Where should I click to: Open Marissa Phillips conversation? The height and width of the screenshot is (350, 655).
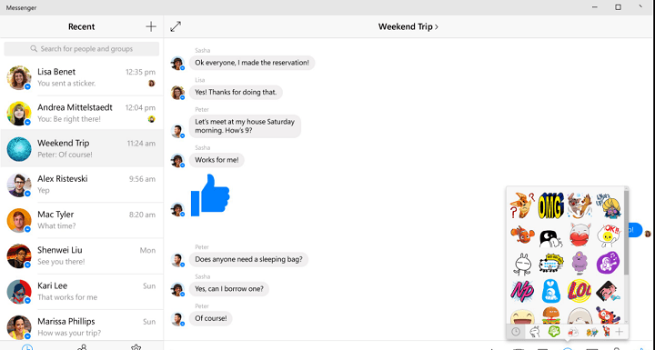[82, 327]
